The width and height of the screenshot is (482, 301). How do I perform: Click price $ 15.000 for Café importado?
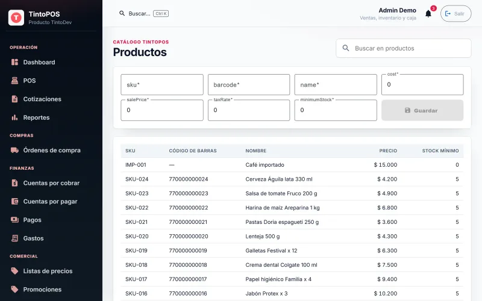pyautogui.click(x=386, y=165)
